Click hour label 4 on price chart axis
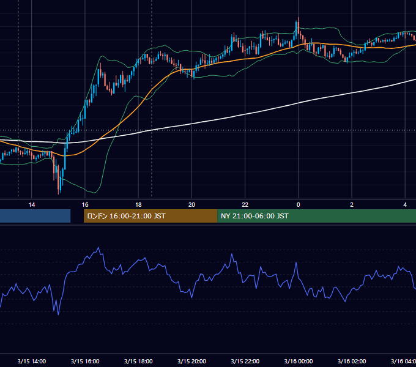The width and height of the screenshot is (416, 367). click(x=405, y=205)
